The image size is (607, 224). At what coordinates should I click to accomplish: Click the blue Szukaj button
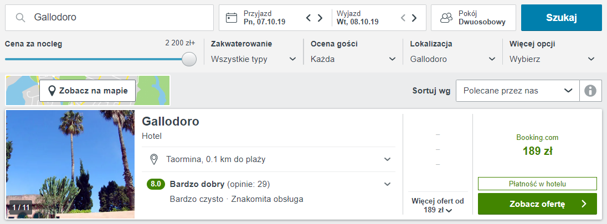[x=562, y=18]
